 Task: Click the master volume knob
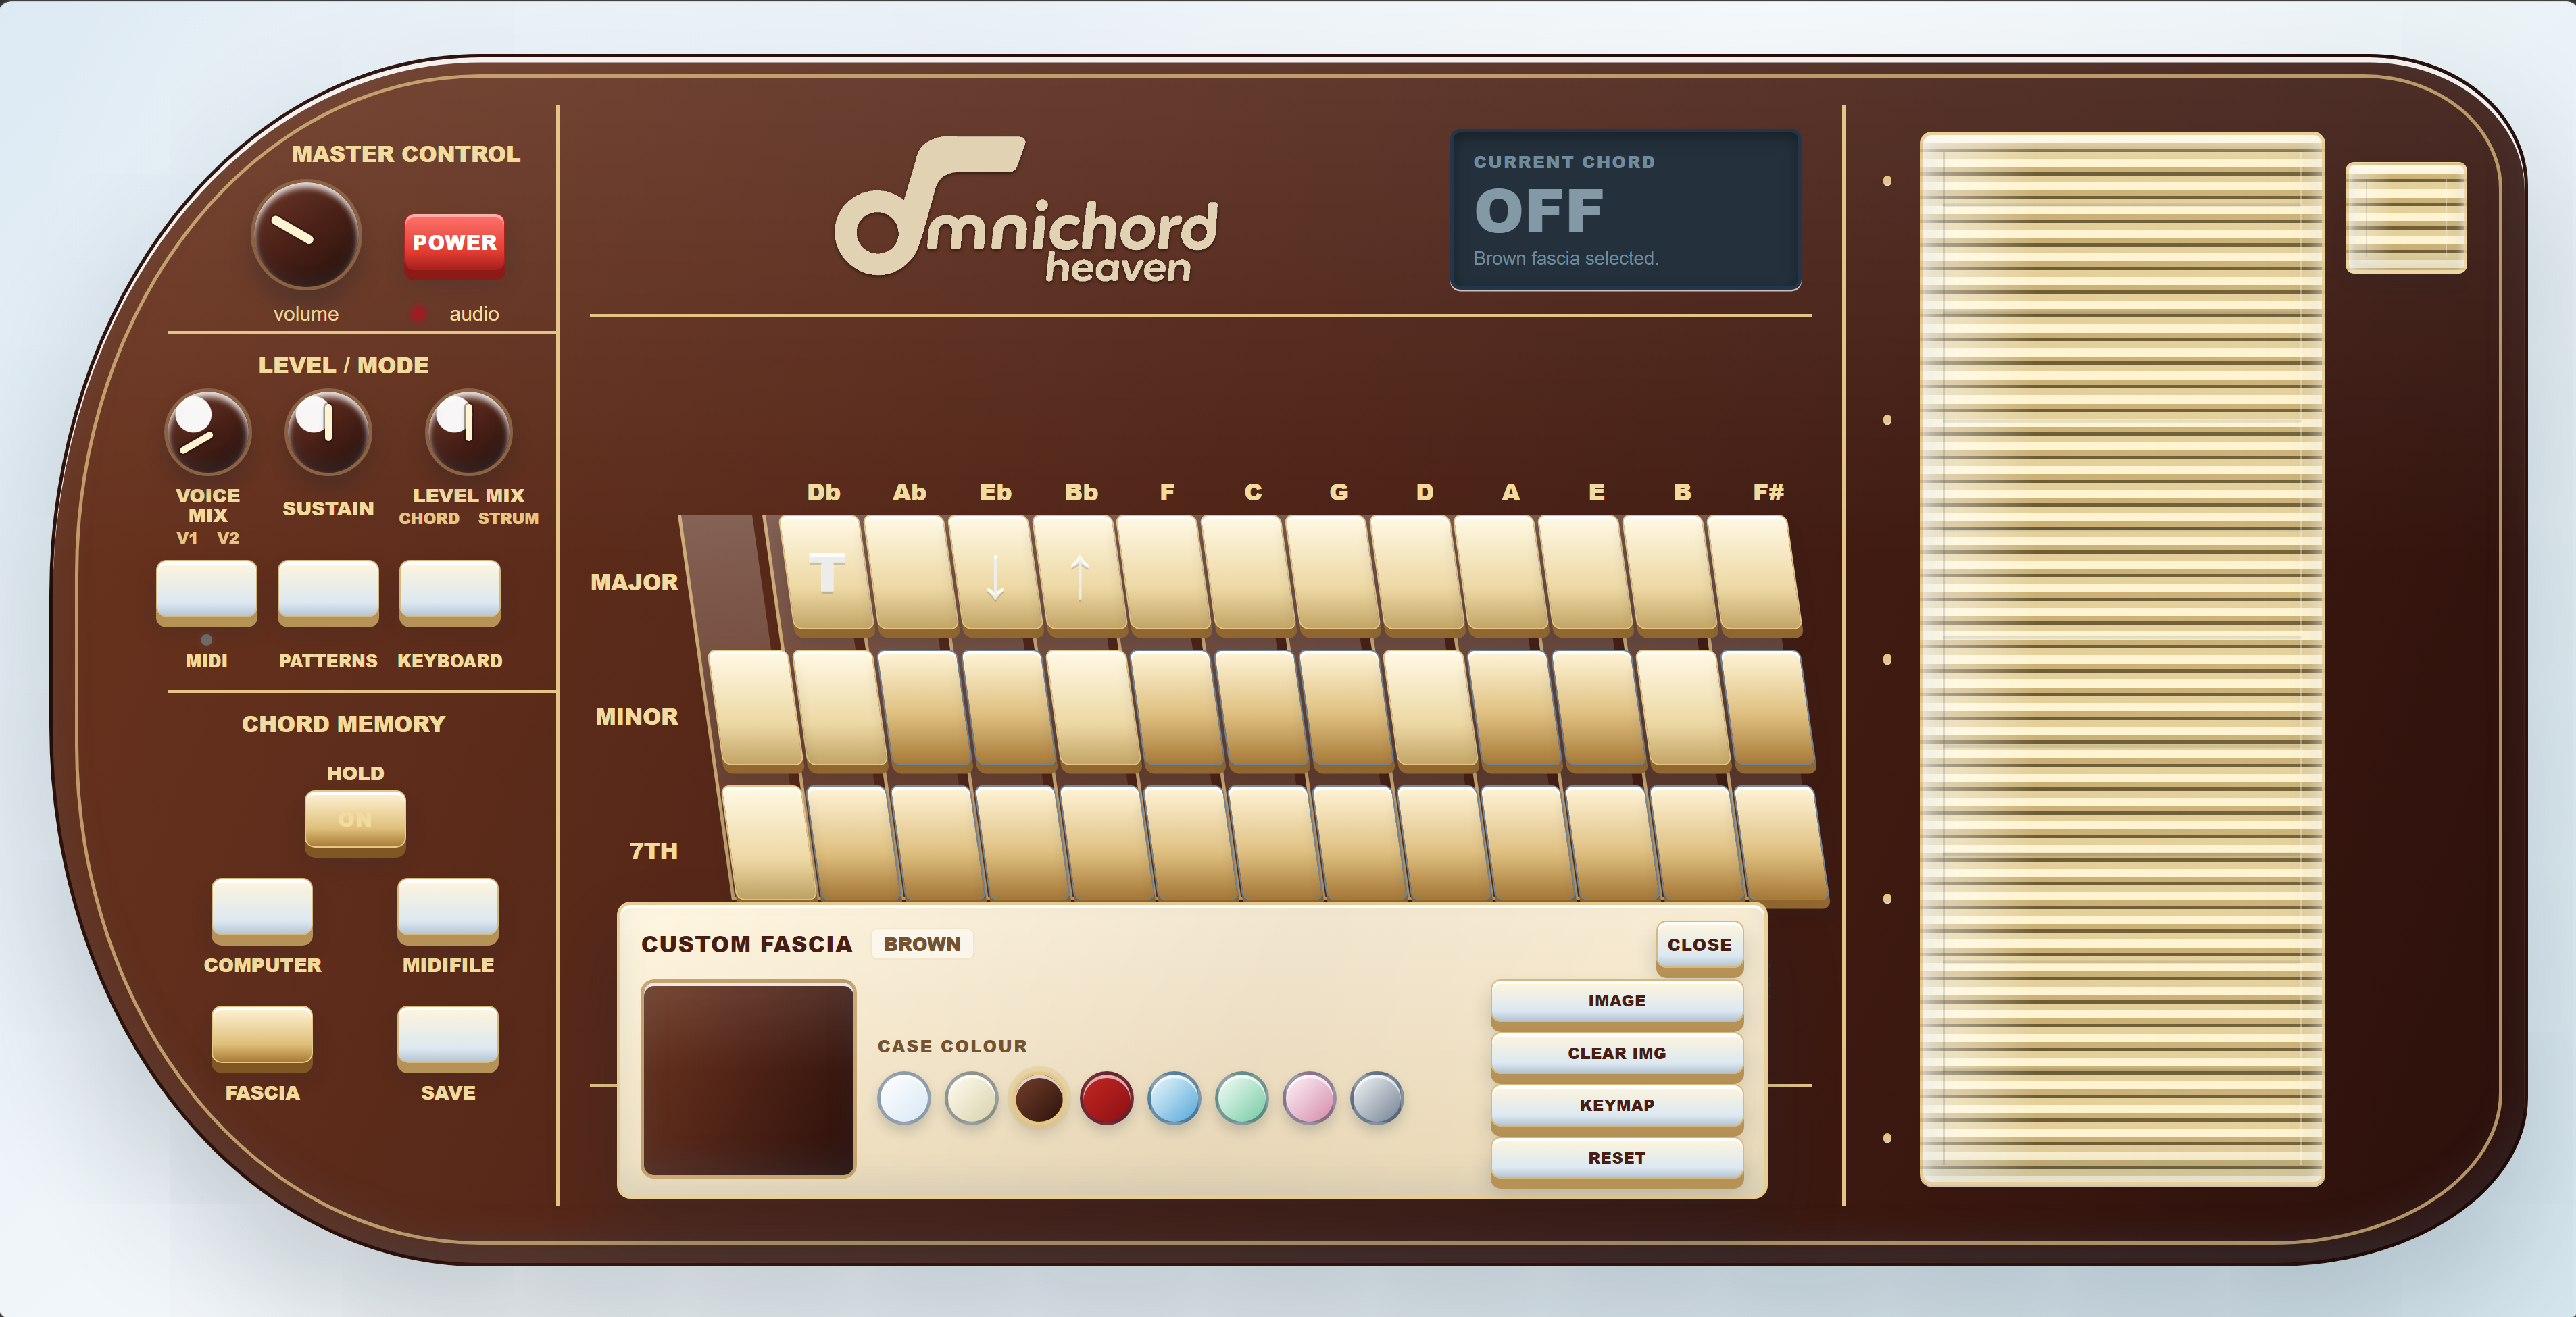click(x=305, y=235)
